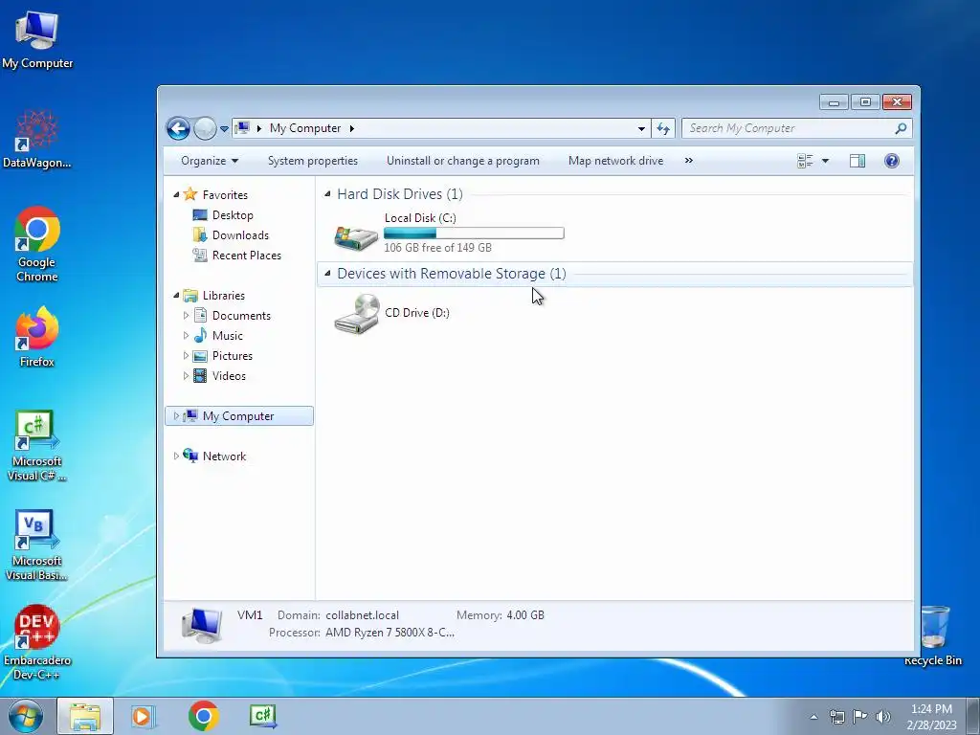This screenshot has height=735, width=980.
Task: Open the Windows Start orb
Action: click(x=26, y=716)
